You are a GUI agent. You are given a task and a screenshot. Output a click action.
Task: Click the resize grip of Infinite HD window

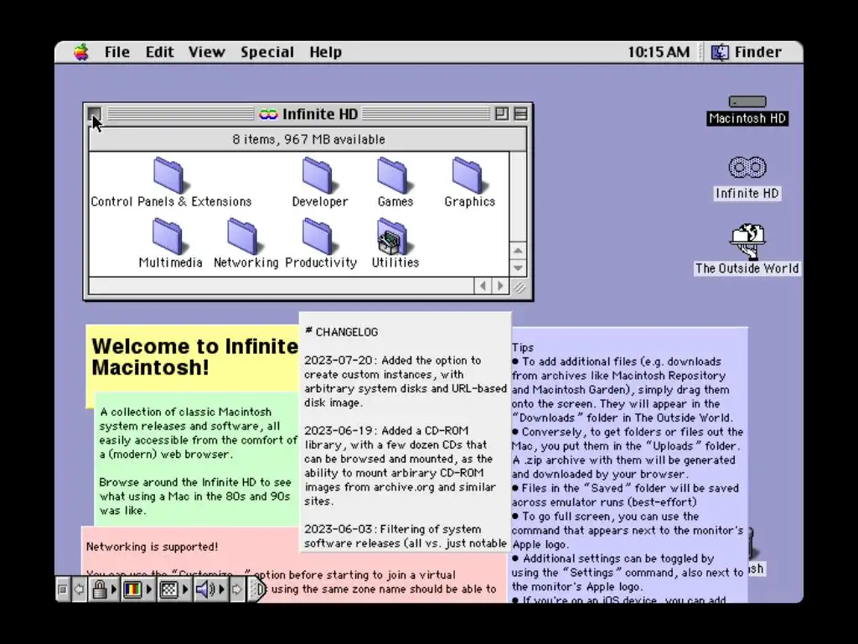pyautogui.click(x=519, y=287)
